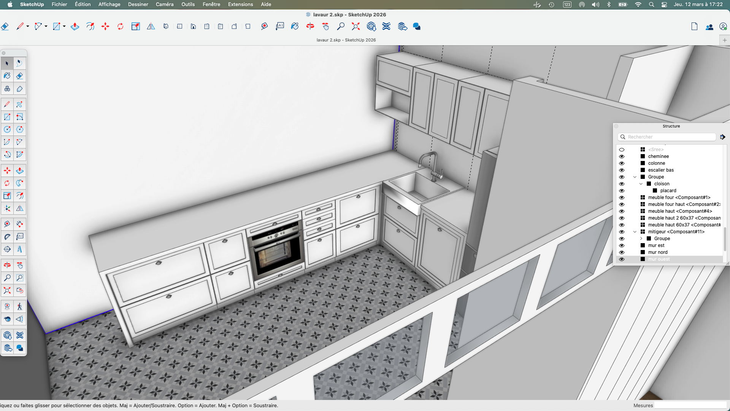
Task: Collapse the cloison tree branch
Action: pyautogui.click(x=641, y=184)
